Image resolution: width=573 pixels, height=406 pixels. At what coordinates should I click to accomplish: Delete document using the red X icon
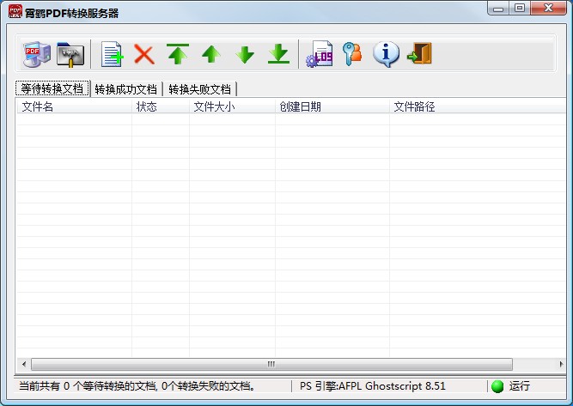click(x=144, y=54)
